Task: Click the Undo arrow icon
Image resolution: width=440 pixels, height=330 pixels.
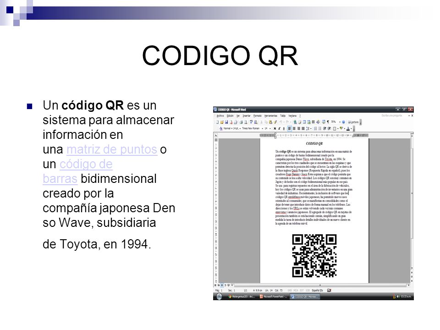Action: [280, 122]
